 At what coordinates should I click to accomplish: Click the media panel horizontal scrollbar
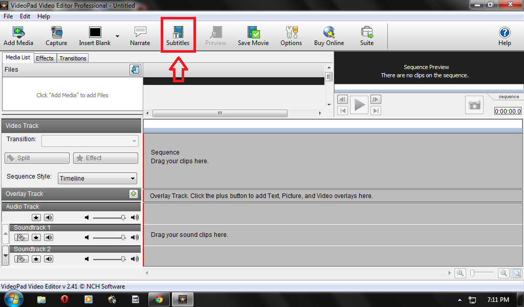[x=220, y=113]
